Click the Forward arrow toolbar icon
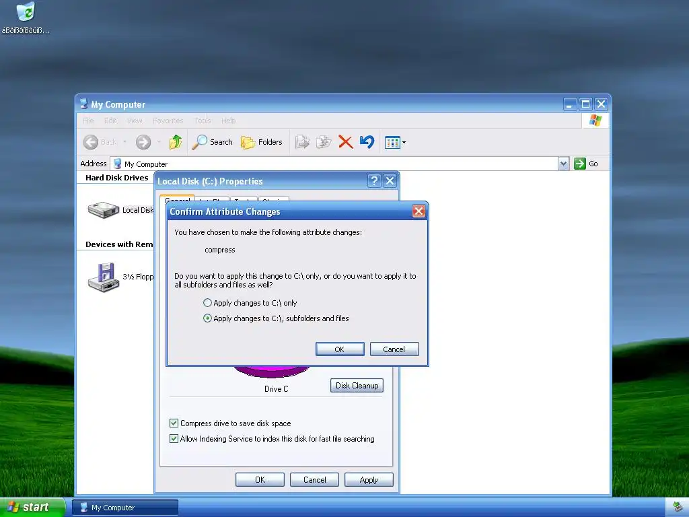This screenshot has height=517, width=689. (x=143, y=142)
